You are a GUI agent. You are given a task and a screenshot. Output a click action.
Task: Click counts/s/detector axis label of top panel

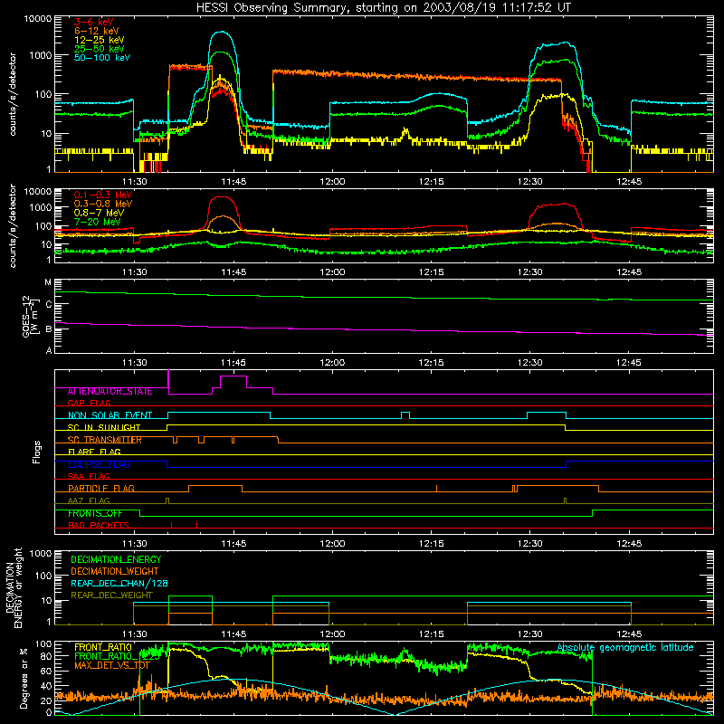pyautogui.click(x=13, y=94)
